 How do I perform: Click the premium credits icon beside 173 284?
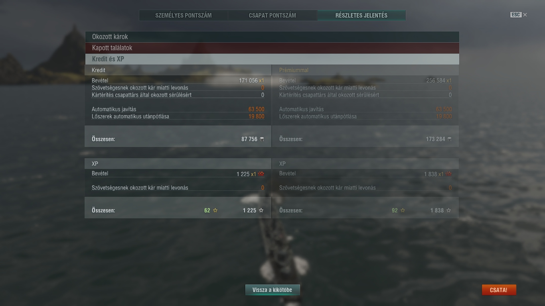449,139
